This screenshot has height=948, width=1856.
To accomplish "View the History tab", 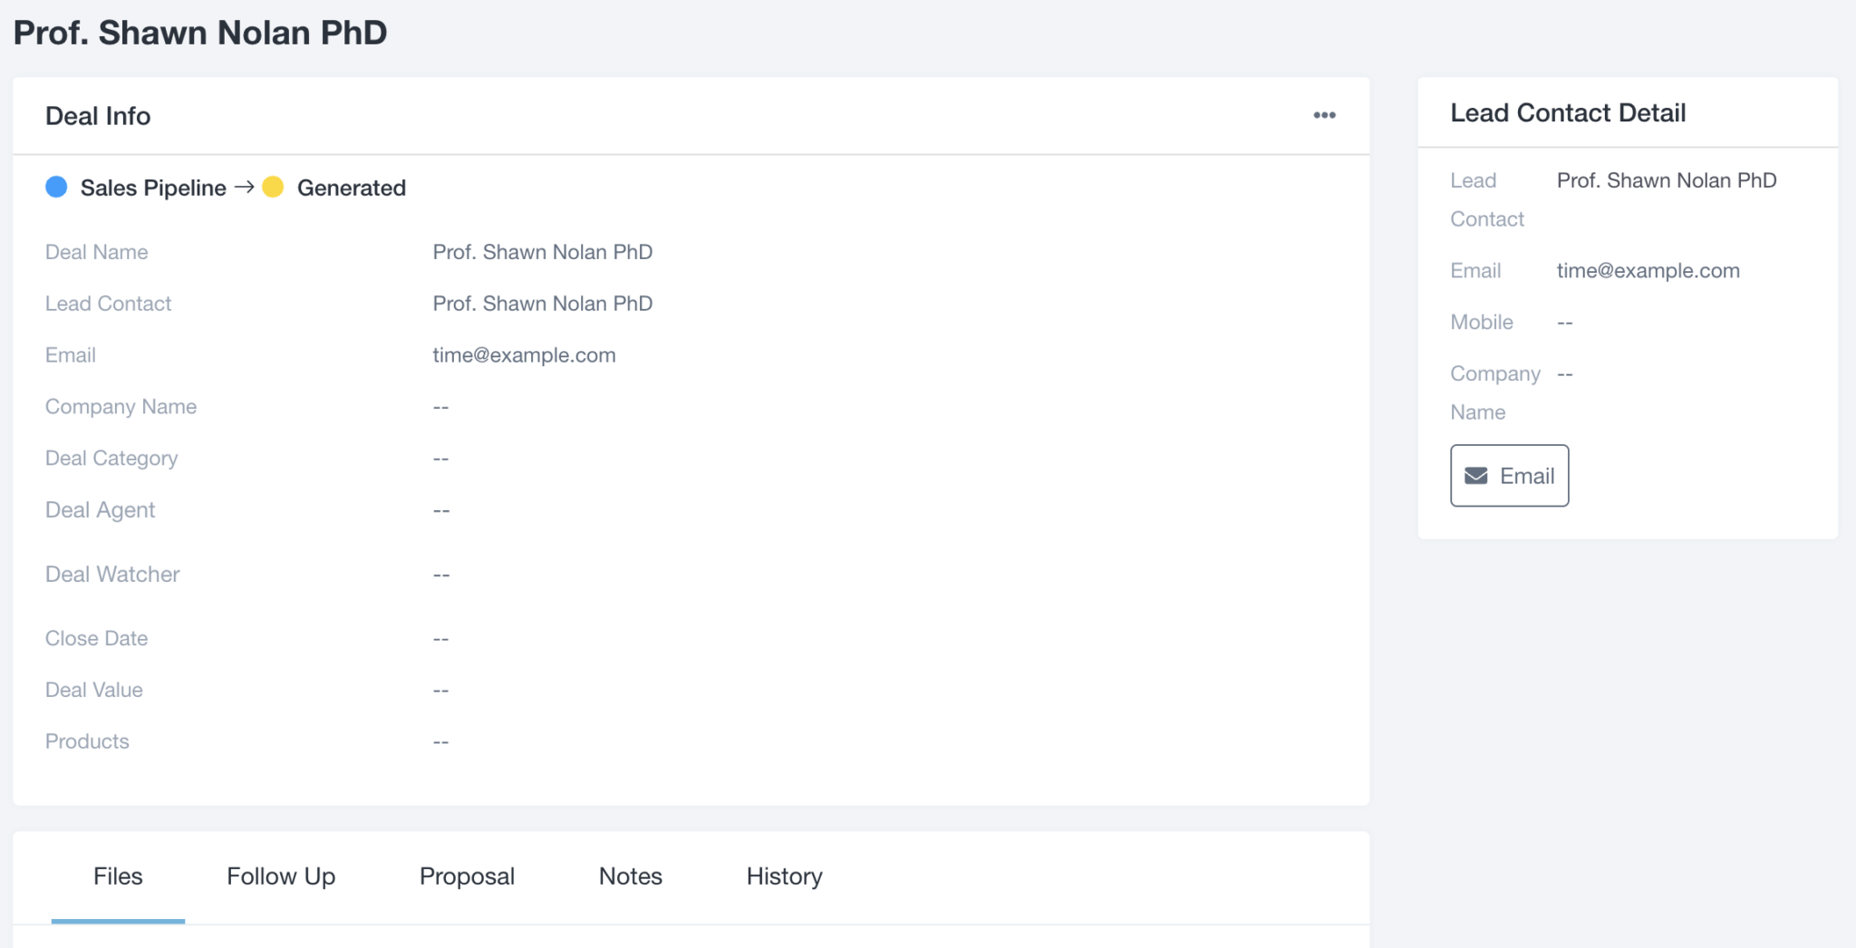I will (x=784, y=876).
